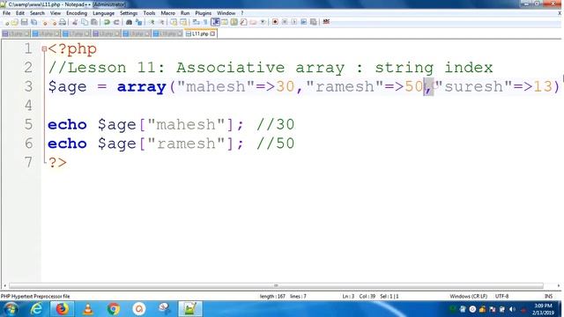Viewport: 564px width, 317px height.
Task: Open Internet Explorer from the taskbar
Action: [36, 309]
